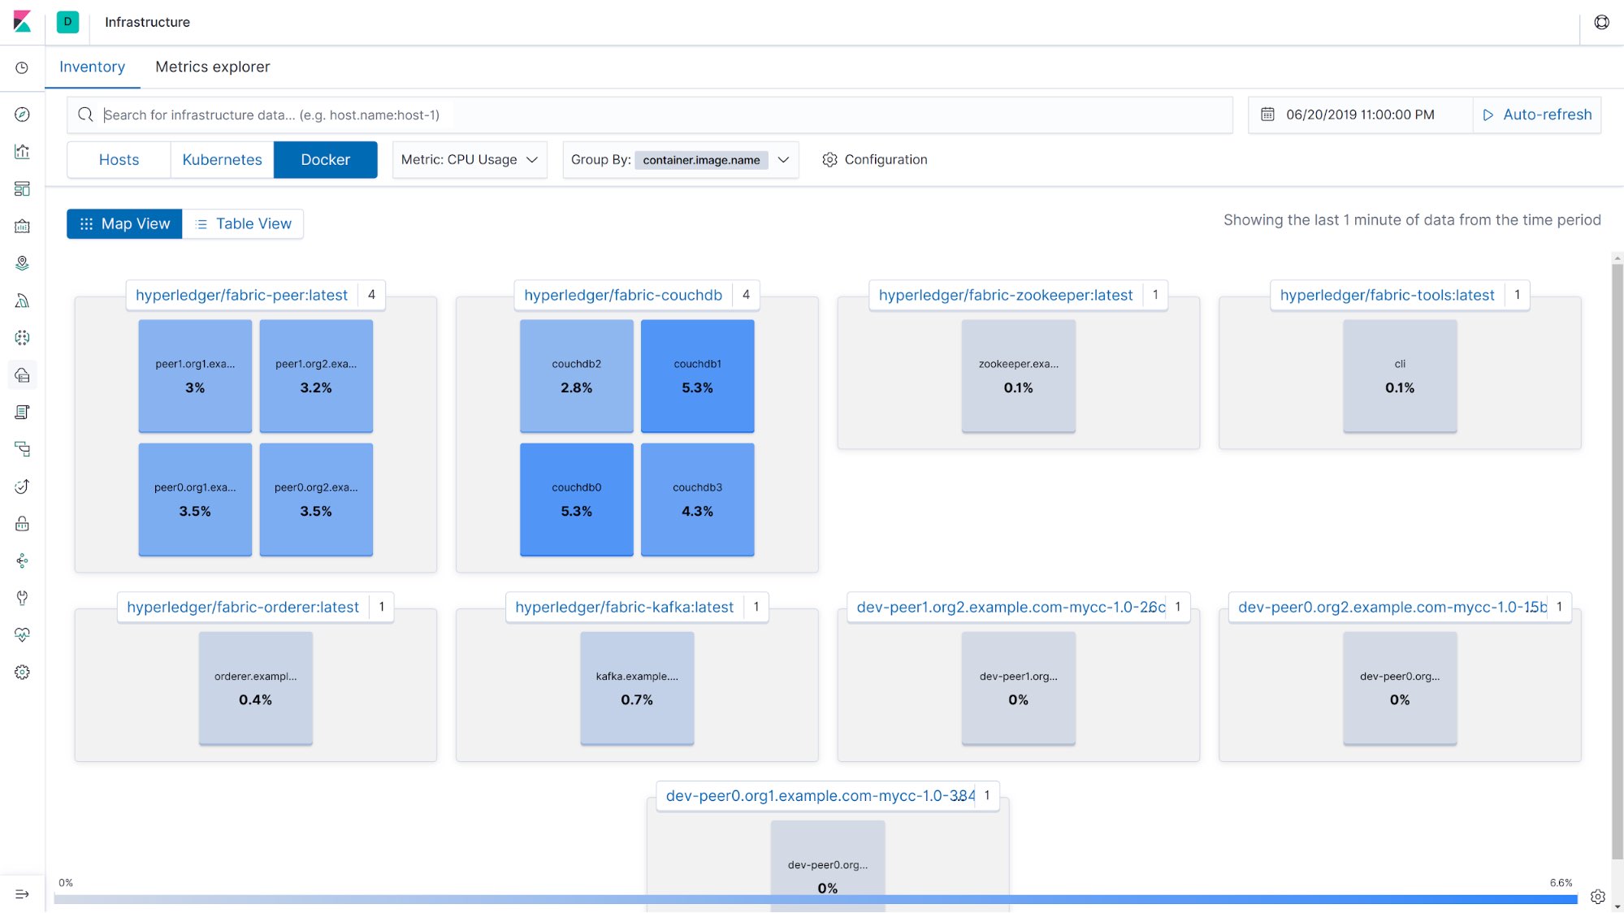This screenshot has width=1624, height=913.
Task: Select orderer tile showing 0.4%
Action: pos(256,688)
